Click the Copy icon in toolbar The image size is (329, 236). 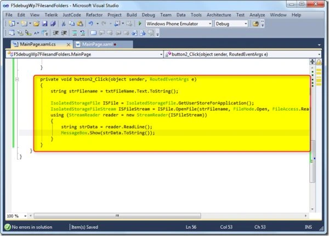pyautogui.click(x=71, y=24)
